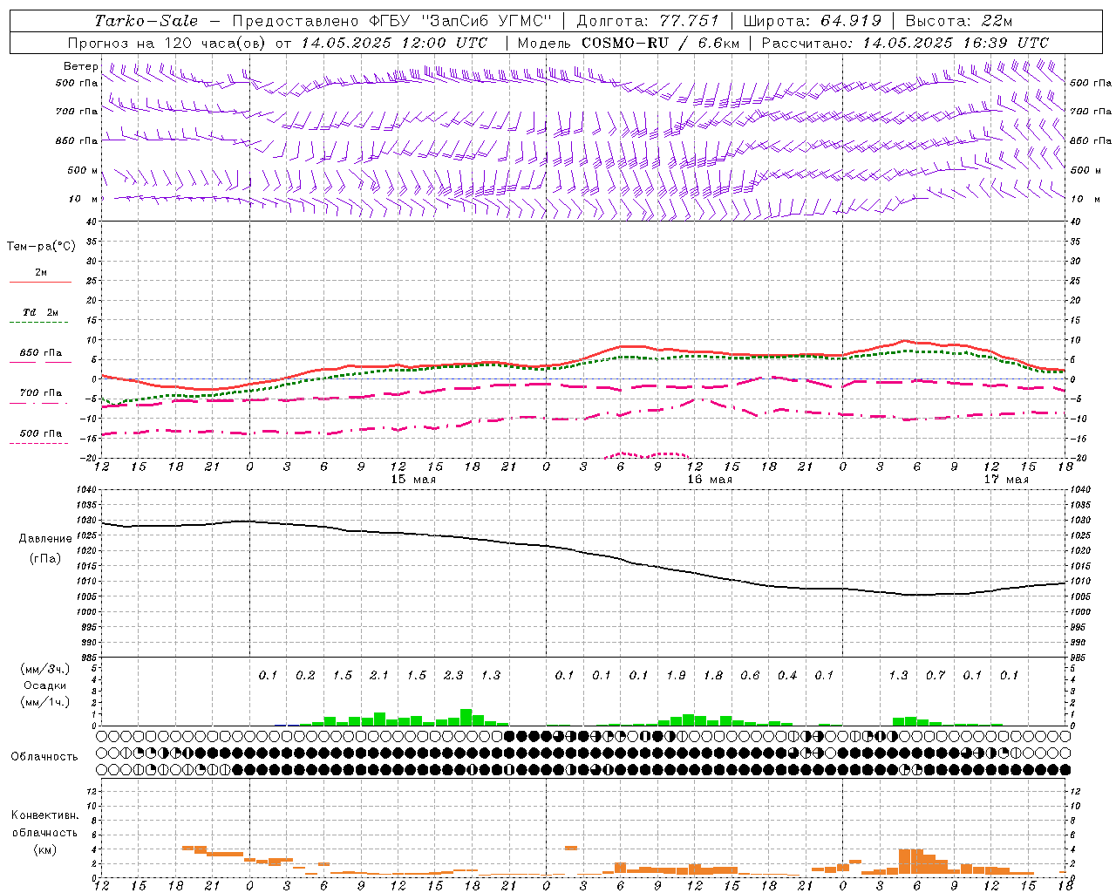Click the date label 16 мая
This screenshot has width=1116, height=893.
(x=710, y=480)
